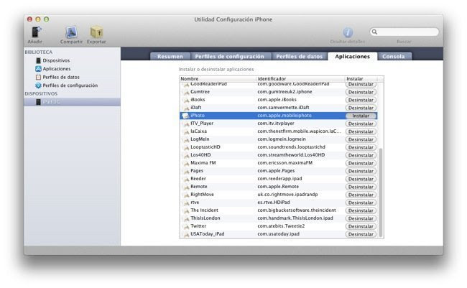
Task: Switch to the Resumen tab
Action: coord(170,56)
